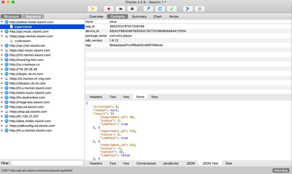
Task: Open the Tools wrench icon
Action: (x=188, y=9)
